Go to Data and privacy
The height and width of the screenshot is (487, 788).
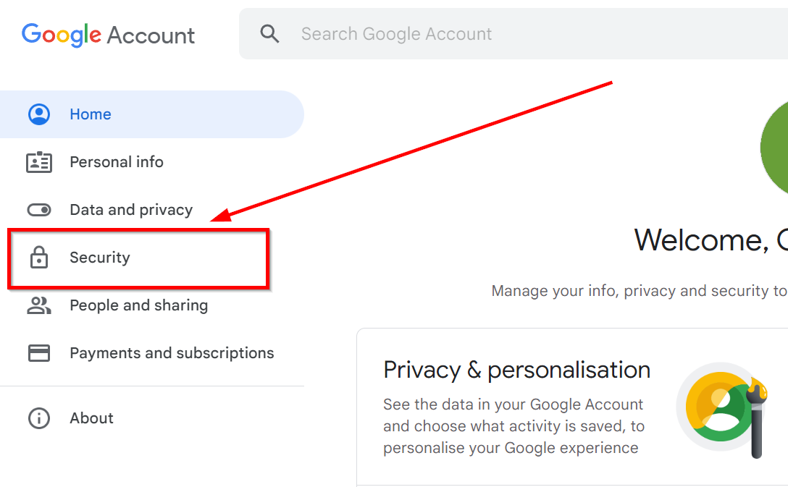(131, 210)
